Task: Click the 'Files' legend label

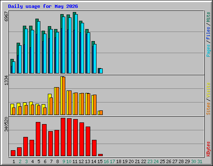Action: (x=208, y=33)
